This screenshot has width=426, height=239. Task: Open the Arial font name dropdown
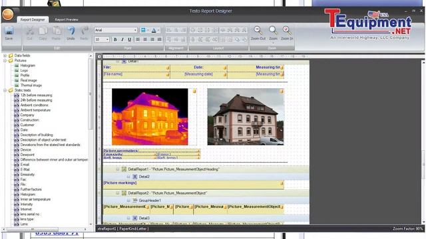pos(135,30)
